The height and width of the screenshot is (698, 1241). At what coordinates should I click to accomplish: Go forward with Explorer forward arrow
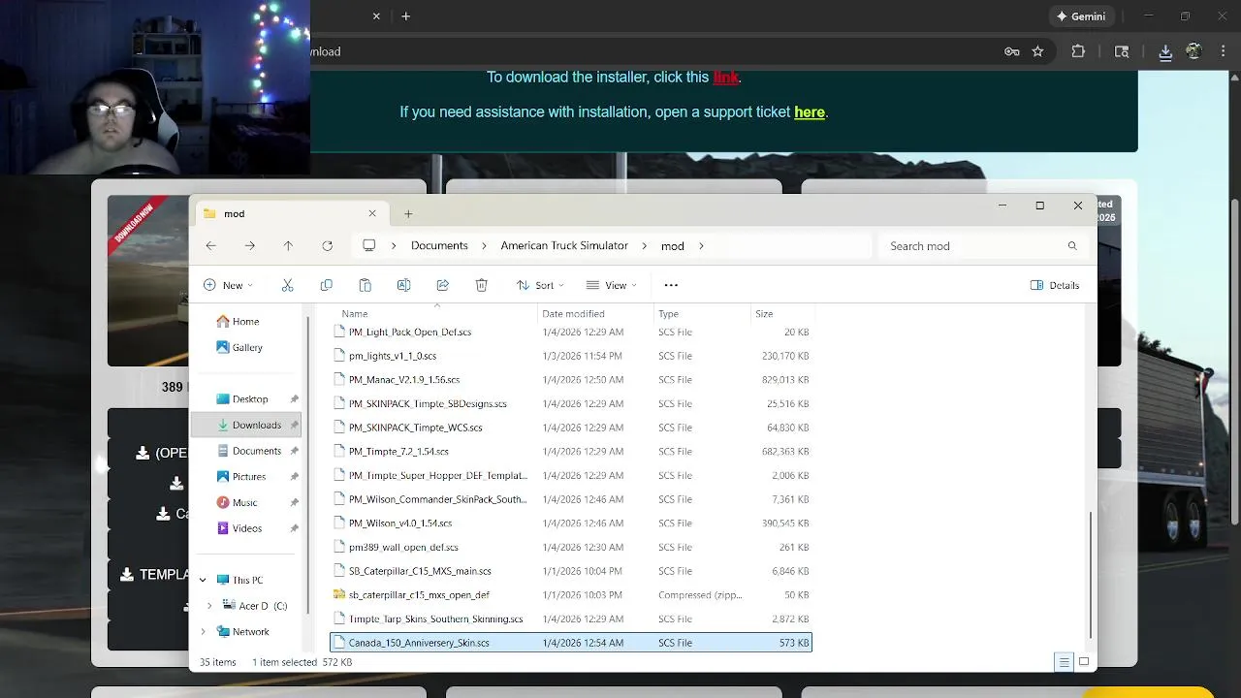tap(249, 246)
